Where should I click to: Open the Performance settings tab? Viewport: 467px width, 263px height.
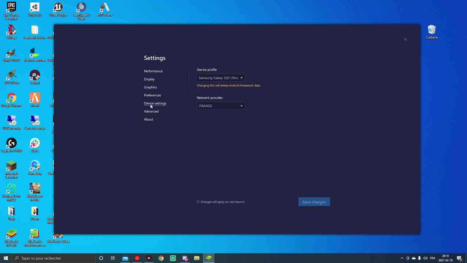153,71
